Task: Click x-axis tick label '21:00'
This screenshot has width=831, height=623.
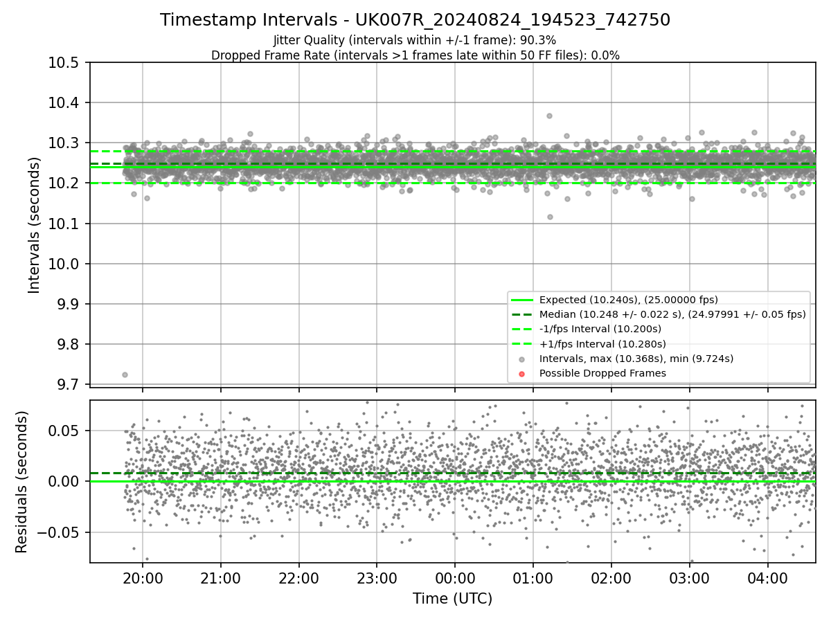Action: pyautogui.click(x=221, y=578)
